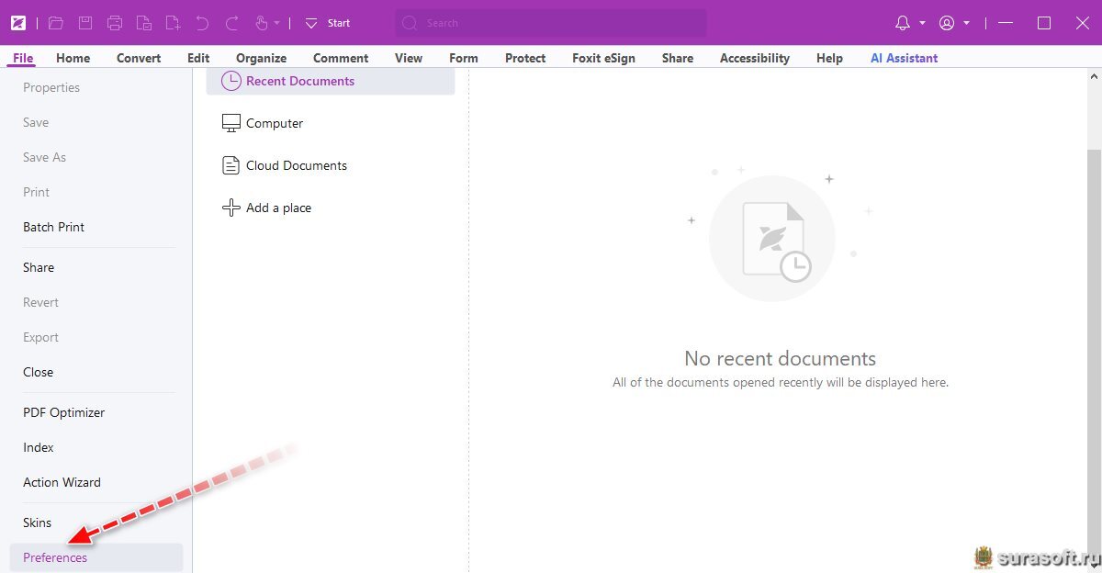
Task: Open the quick access toolbar Start dropdown
Action: point(311,23)
